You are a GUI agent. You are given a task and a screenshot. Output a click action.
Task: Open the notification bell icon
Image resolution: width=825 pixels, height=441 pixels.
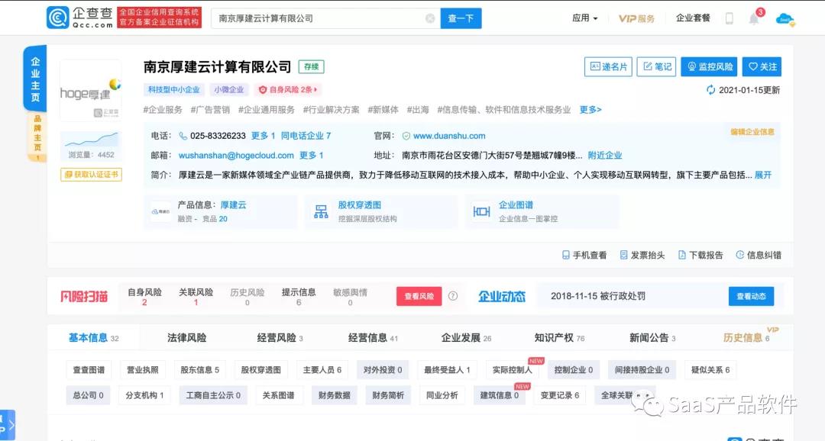754,18
